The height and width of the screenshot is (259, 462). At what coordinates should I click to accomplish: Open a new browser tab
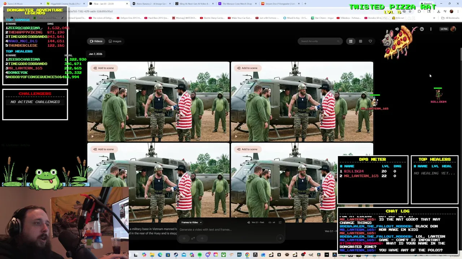click(x=305, y=4)
